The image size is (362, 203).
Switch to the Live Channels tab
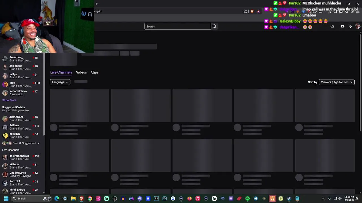pos(61,72)
